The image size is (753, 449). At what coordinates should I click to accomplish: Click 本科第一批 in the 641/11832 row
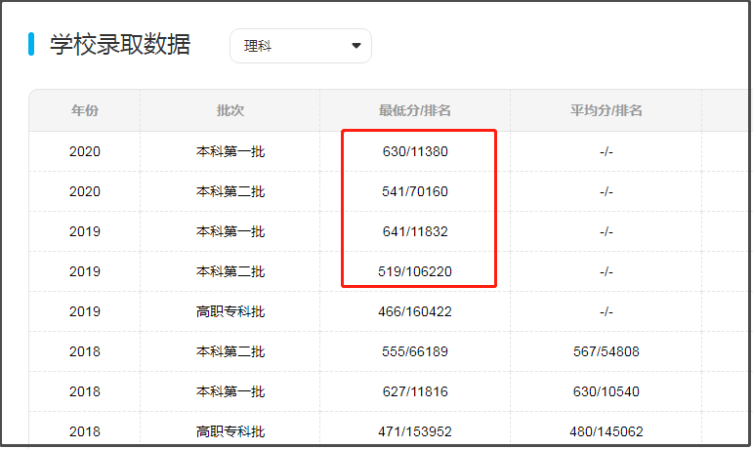(x=230, y=231)
